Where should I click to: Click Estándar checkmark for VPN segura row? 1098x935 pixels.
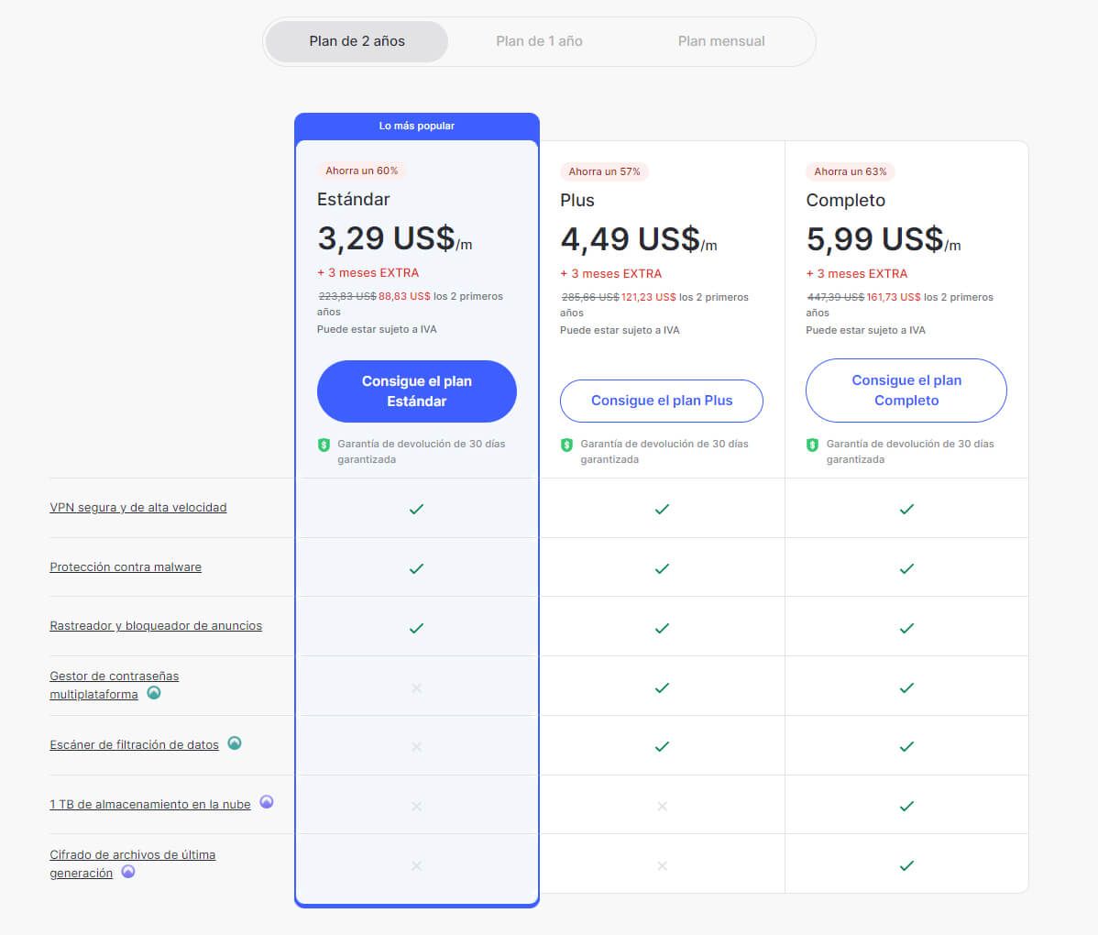[x=417, y=509]
